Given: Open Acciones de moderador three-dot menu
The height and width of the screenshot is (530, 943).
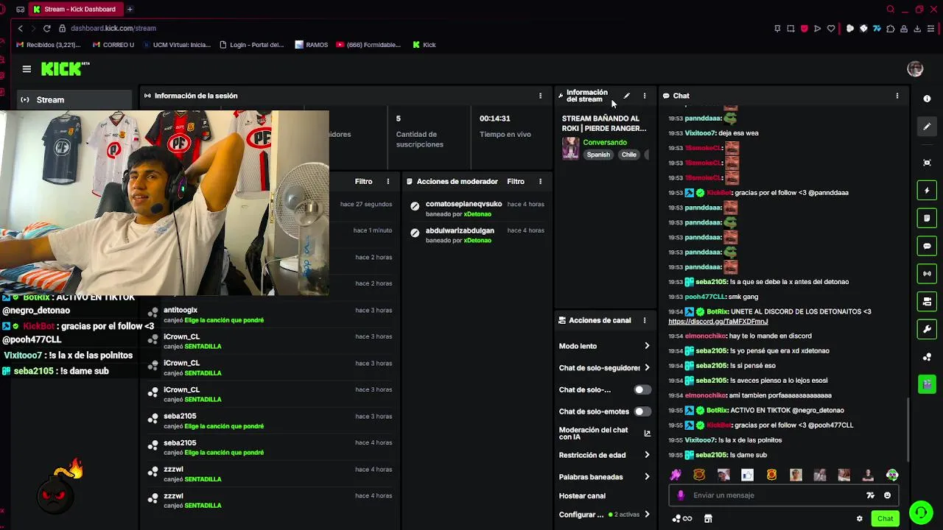Looking at the screenshot, I should [540, 181].
